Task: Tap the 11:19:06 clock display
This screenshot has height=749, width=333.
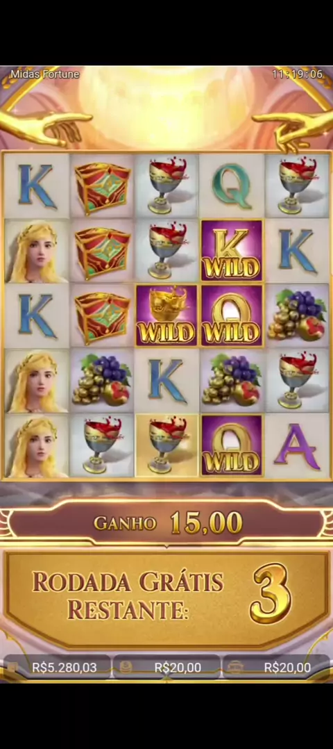Action: pyautogui.click(x=298, y=74)
